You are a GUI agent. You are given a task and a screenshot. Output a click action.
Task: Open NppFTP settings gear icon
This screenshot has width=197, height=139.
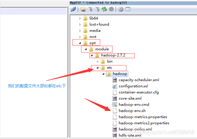click(121, 9)
